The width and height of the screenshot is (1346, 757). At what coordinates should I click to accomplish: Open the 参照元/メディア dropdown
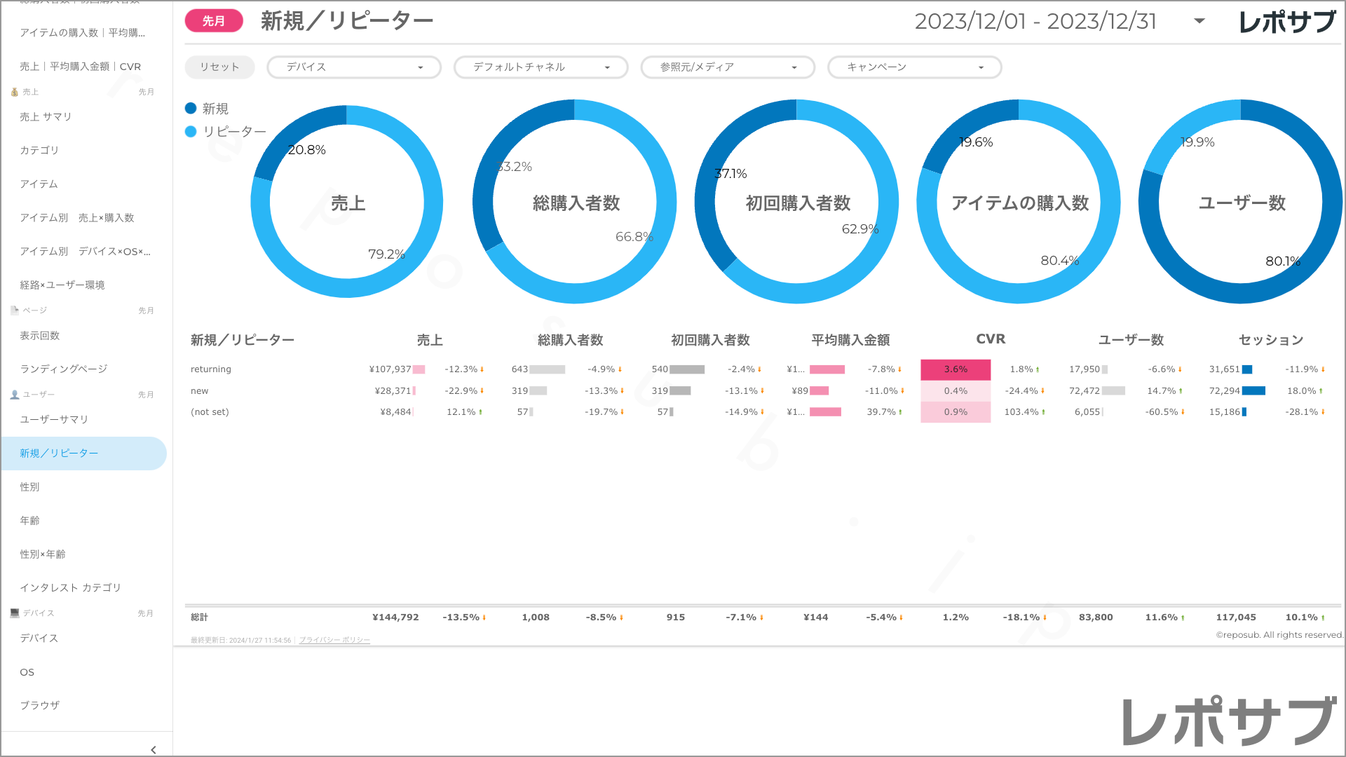728,67
